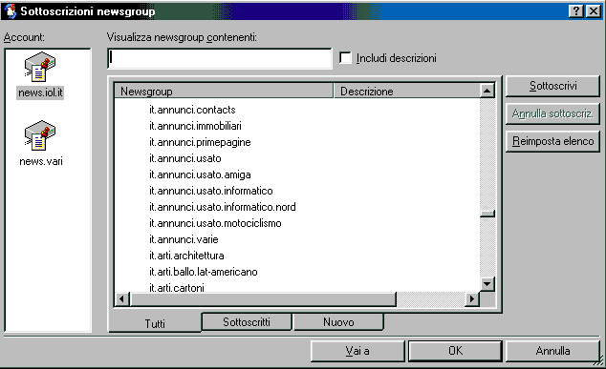Click the Annulla sottoscriz. button

552,113
